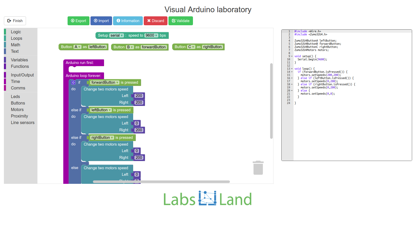Viewport: 416px width, 234px height.
Task: Click the workspace horizontal scrollbar
Action: click(161, 182)
